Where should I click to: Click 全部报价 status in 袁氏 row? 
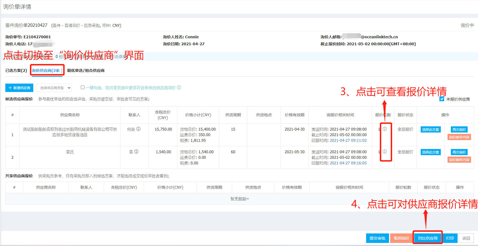[405, 152]
